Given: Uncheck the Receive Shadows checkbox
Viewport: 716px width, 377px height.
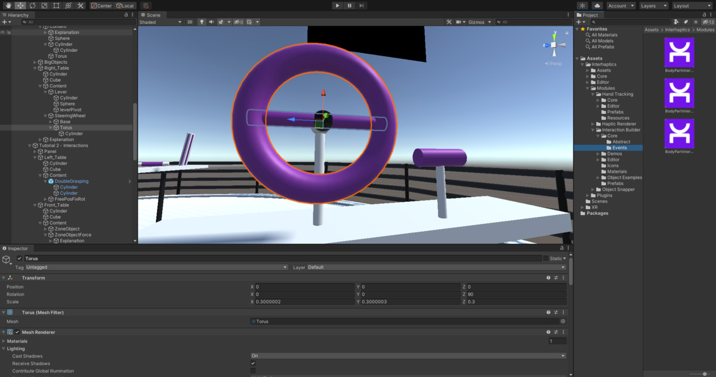Looking at the screenshot, I should tap(253, 363).
